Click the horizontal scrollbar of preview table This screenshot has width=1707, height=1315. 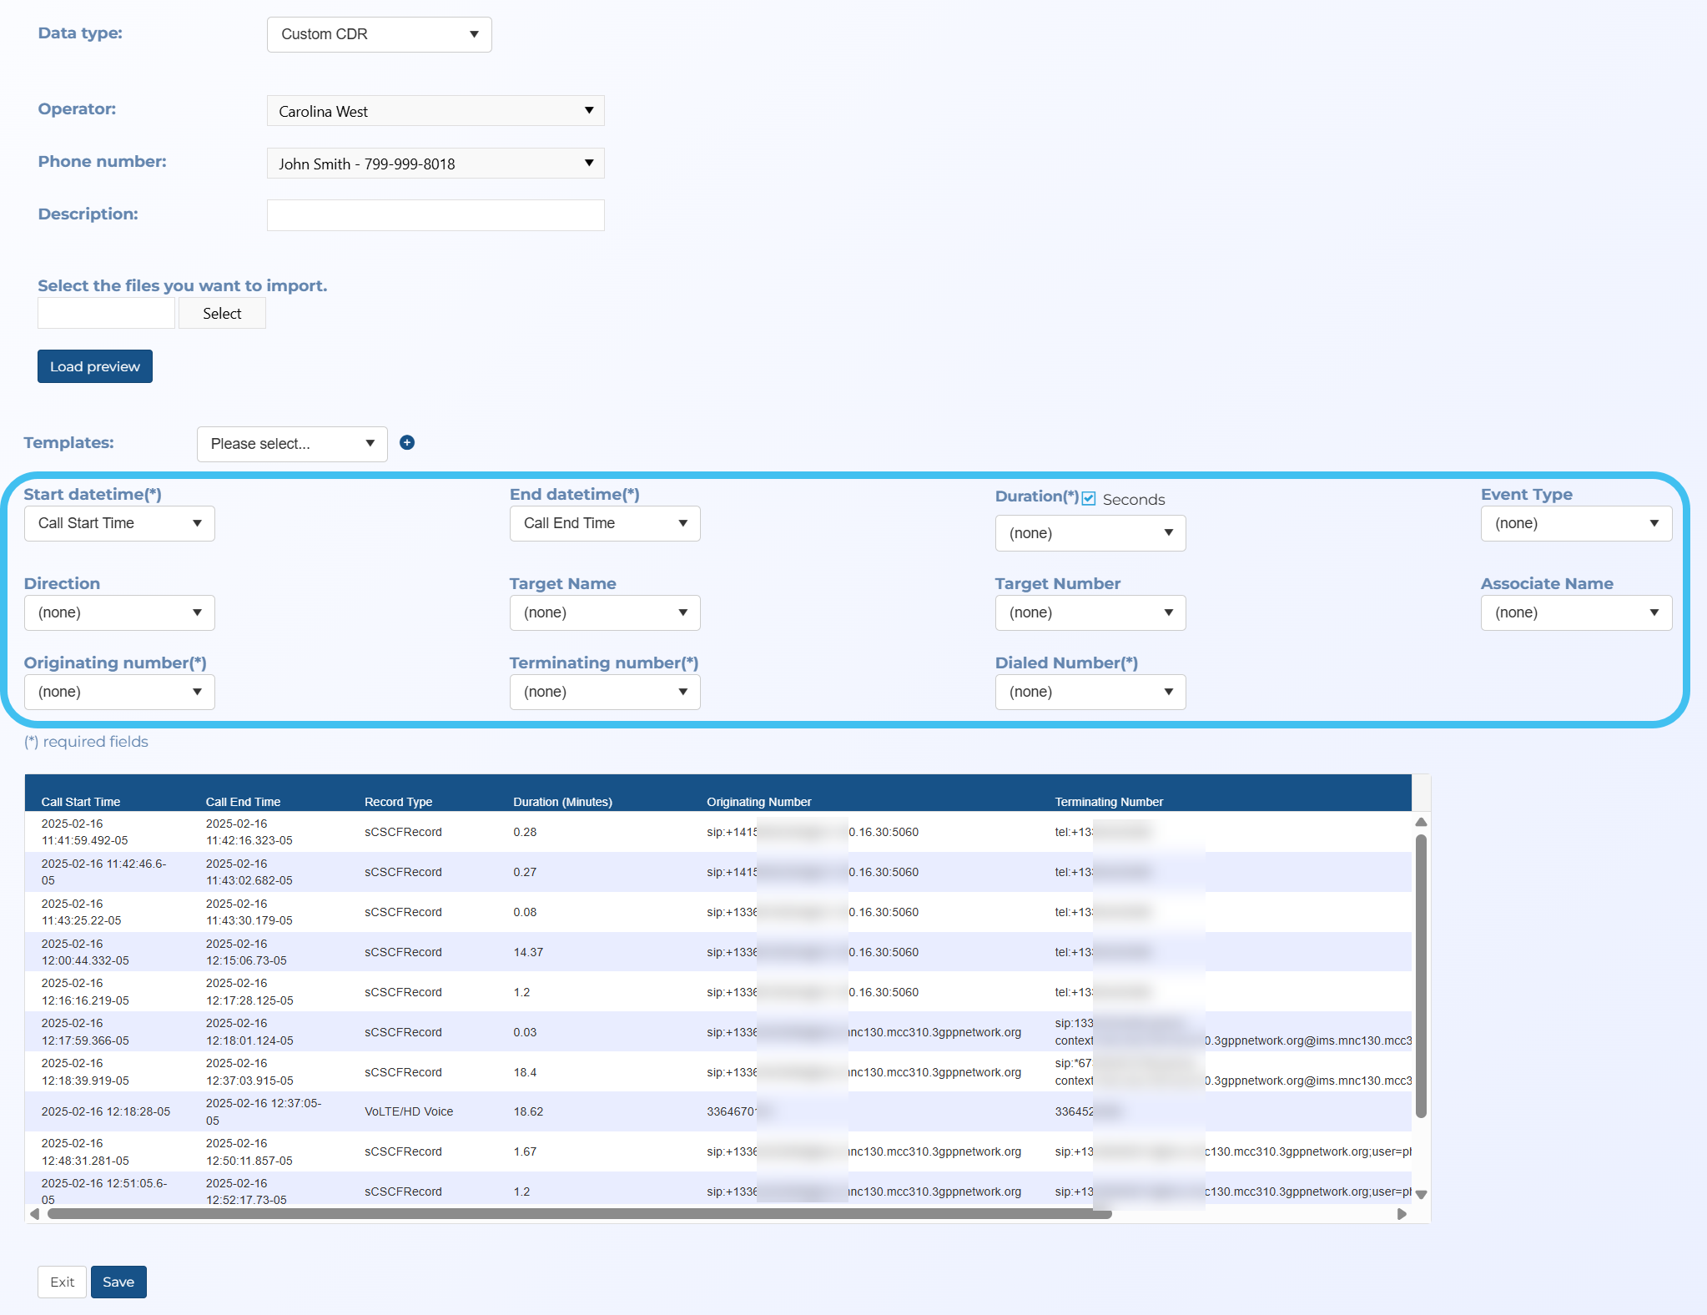pos(579,1214)
